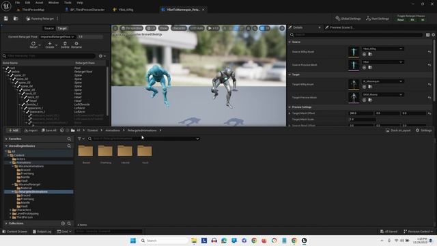Image resolution: width=437 pixels, height=246 pixels.
Task: Click the bone hierarchy filter search field
Action: tap(48, 56)
